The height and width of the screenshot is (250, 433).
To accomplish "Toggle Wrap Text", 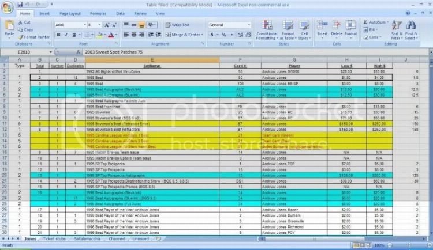I will click(x=177, y=25).
